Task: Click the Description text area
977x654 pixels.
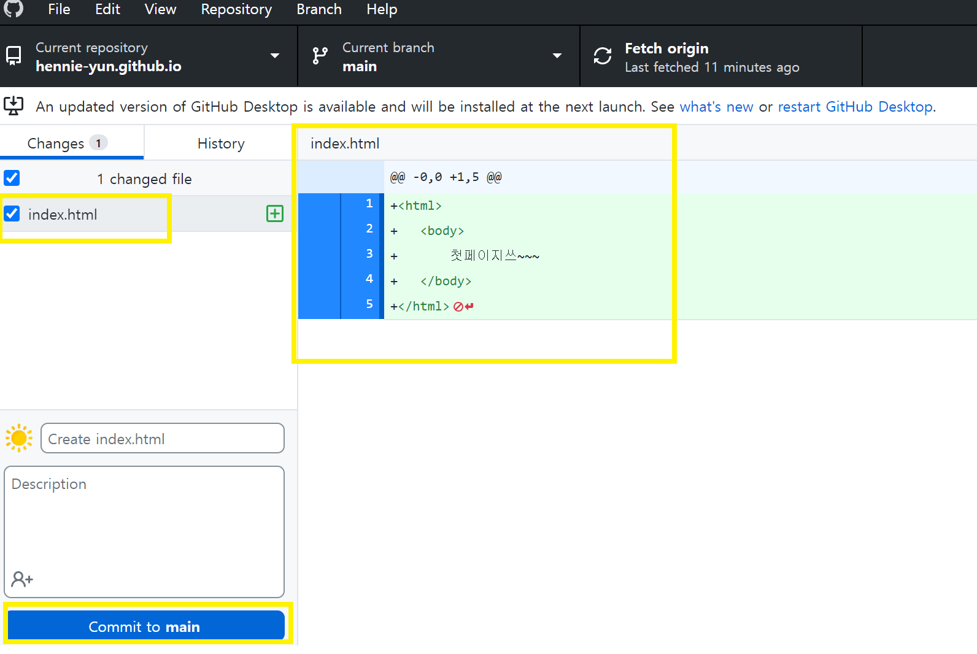Action: coord(144,531)
